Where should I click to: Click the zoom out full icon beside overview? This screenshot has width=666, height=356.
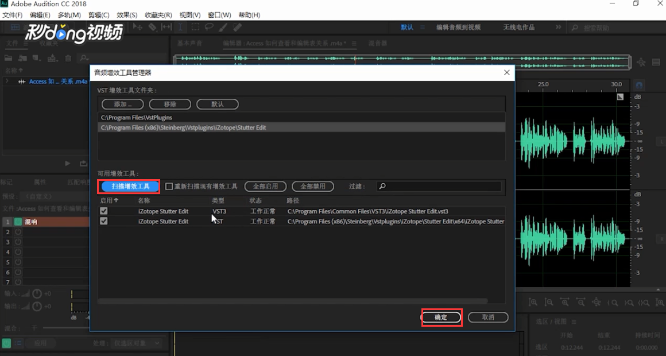point(641,62)
